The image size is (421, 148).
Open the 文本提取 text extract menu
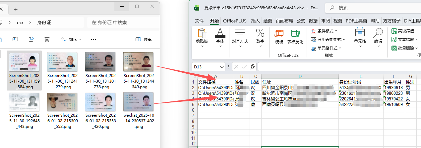pos(405,39)
